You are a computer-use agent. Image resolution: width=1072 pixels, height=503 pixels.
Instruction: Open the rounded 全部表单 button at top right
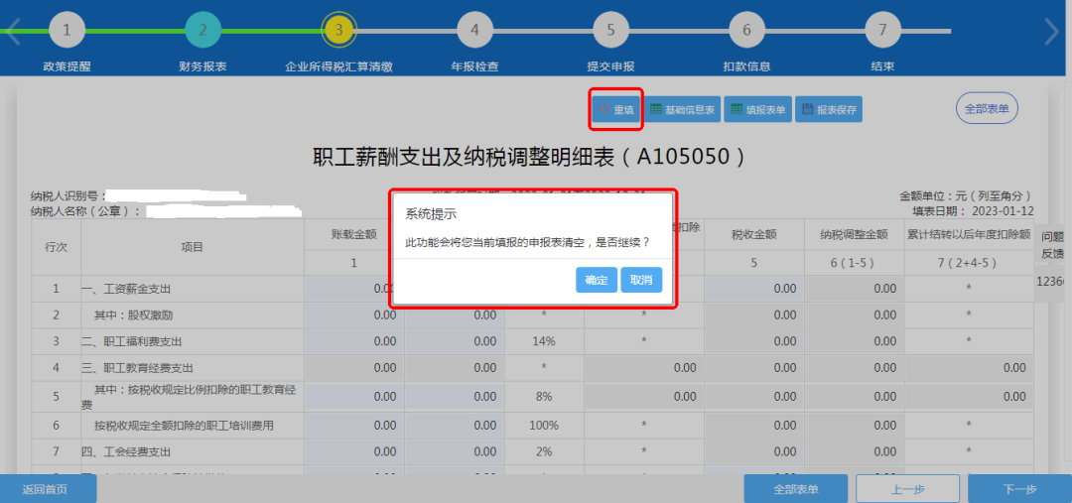tap(986, 109)
